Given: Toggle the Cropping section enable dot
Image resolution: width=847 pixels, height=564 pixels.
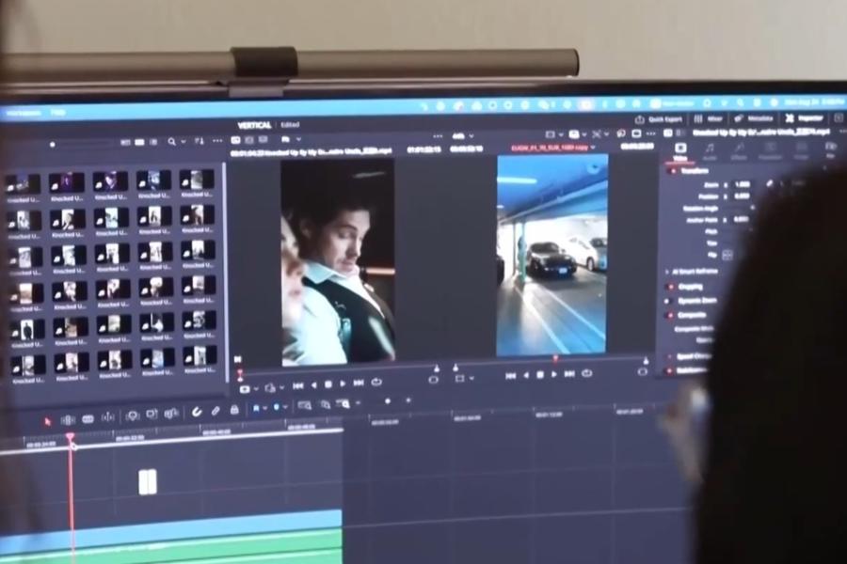Looking at the screenshot, I should 671,287.
